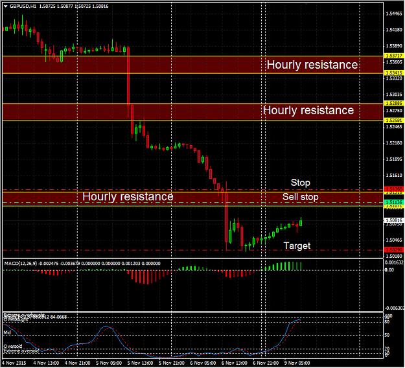Click the 1.52180 value on price scale
The image size is (405, 368).
point(394,143)
